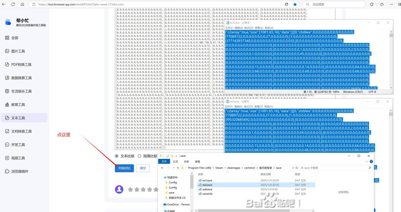Open 快速访问 in Explorer navigation pane
The width and height of the screenshot is (401, 212).
(170, 177)
